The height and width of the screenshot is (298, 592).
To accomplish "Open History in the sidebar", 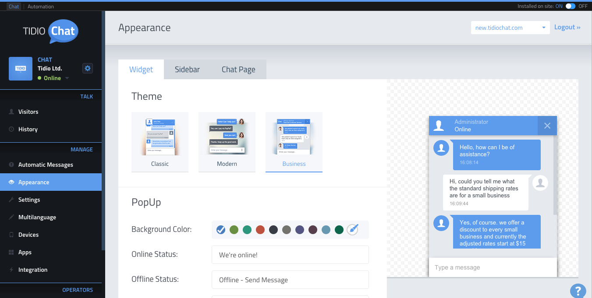I will coord(51,130).
